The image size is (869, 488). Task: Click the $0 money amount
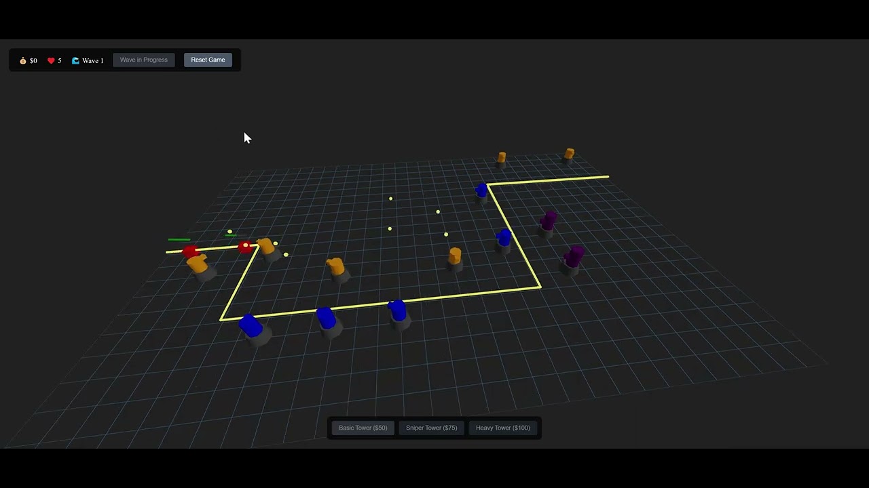33,60
